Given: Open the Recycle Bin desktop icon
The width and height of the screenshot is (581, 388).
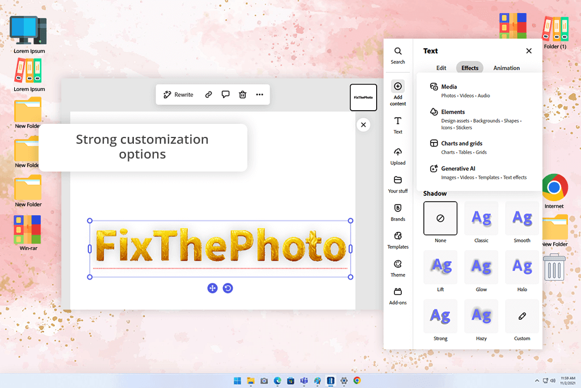Looking at the screenshot, I should click(x=554, y=267).
